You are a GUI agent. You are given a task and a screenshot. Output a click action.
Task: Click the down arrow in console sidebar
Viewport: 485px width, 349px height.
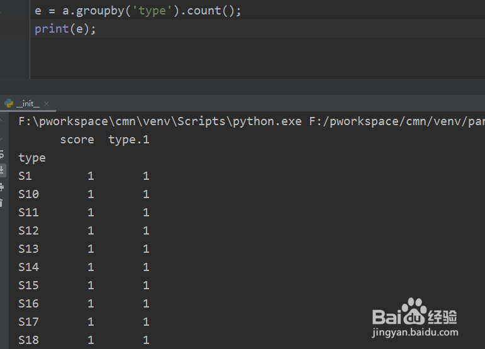(x=3, y=138)
